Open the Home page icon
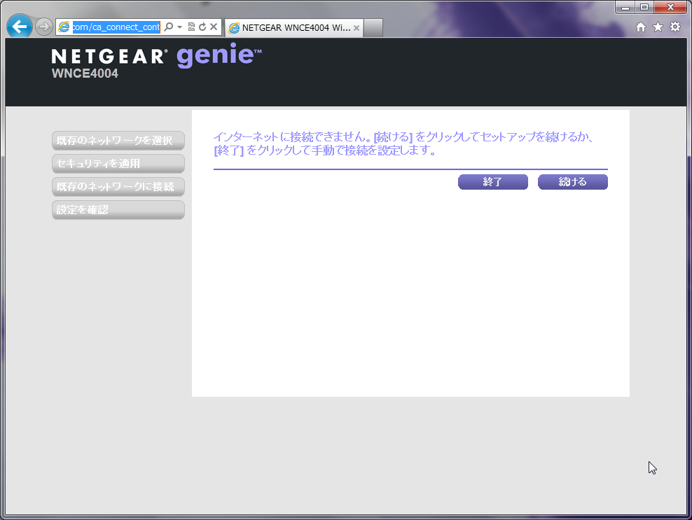Screen dimensions: 692x520 (x=640, y=27)
